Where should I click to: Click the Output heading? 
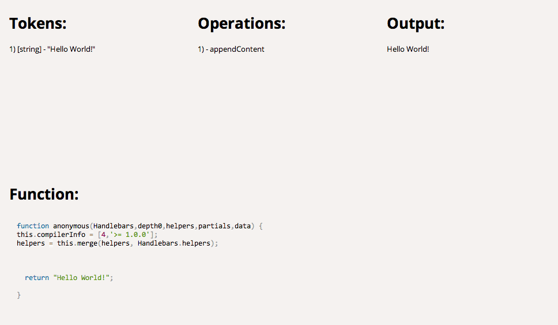pyautogui.click(x=416, y=24)
